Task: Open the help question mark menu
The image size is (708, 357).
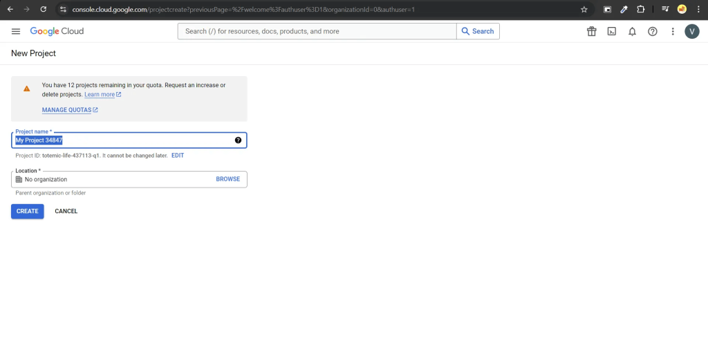Action: click(x=652, y=31)
